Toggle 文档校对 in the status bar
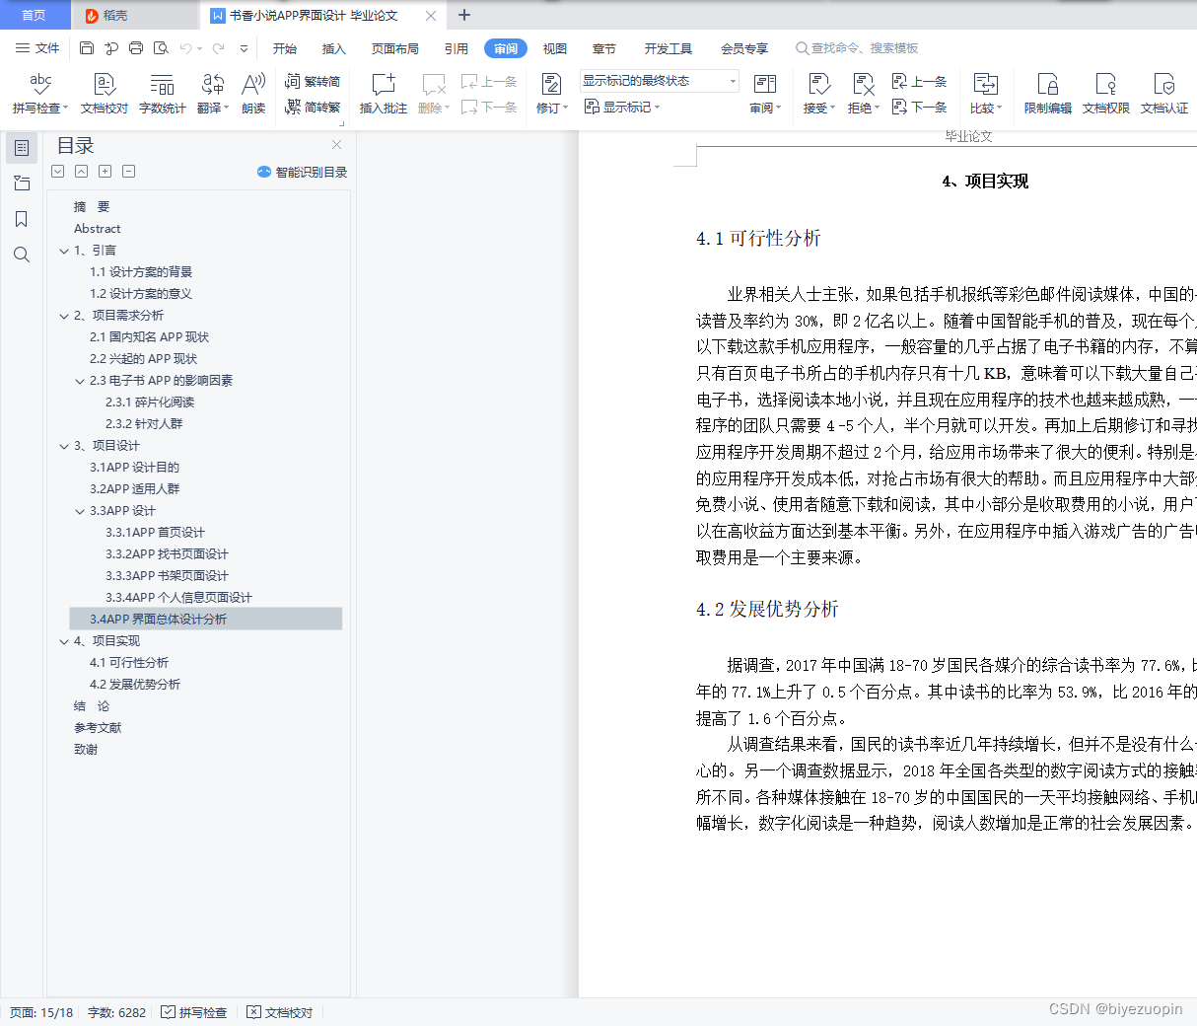Screen dimensions: 1197x1026 click(279, 1011)
